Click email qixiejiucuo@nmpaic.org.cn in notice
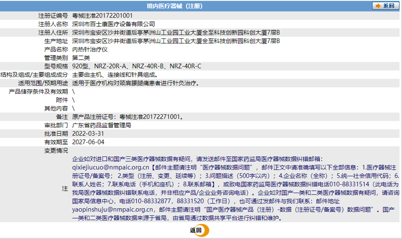Viewport: 402px width, 239px height. tap(111, 168)
